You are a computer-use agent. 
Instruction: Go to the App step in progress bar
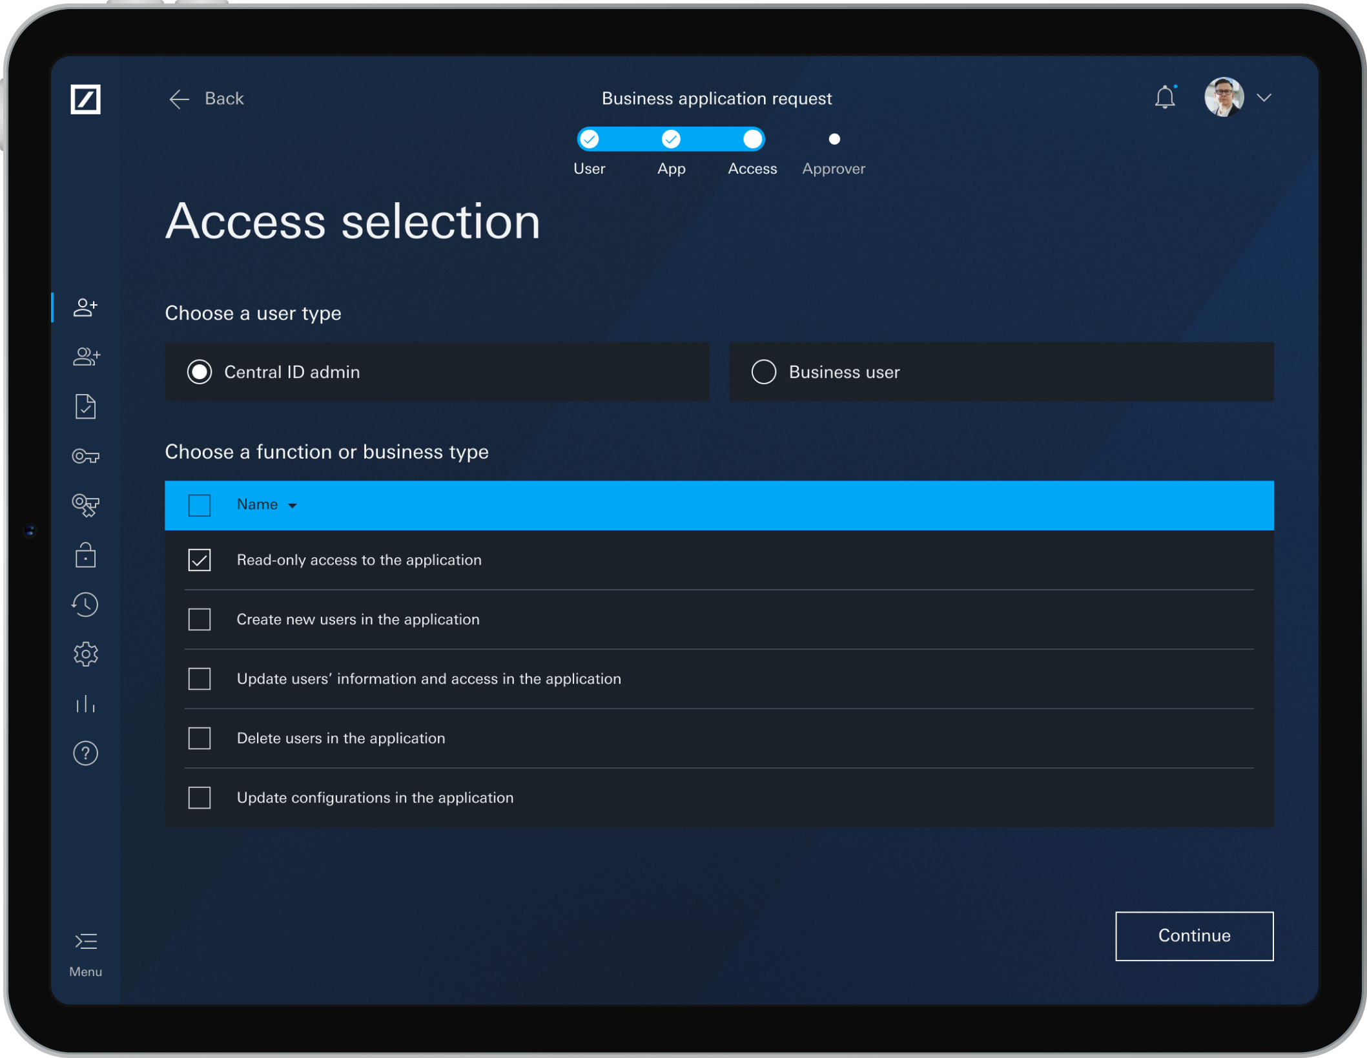[x=671, y=140]
